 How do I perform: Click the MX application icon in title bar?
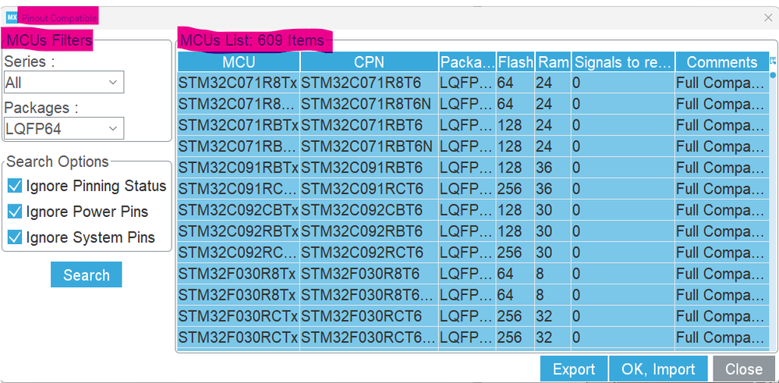(x=12, y=17)
